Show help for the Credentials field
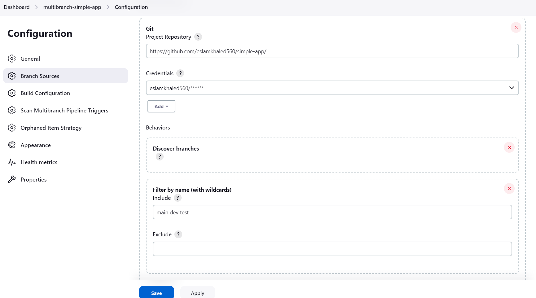Viewport: 536px width, 298px height. coord(180,73)
